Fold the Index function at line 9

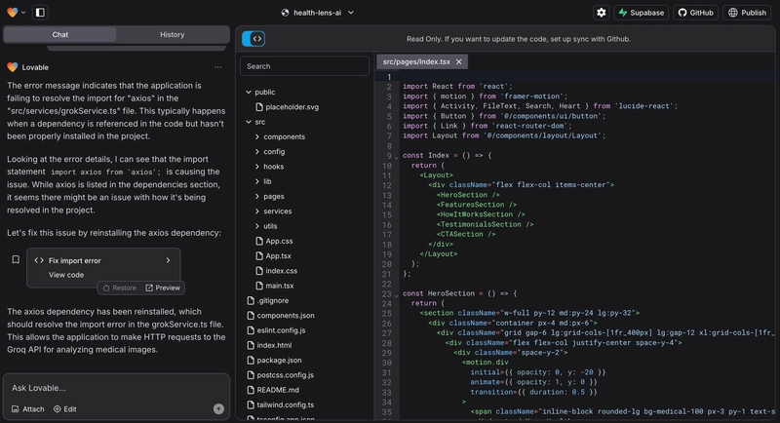click(x=397, y=157)
